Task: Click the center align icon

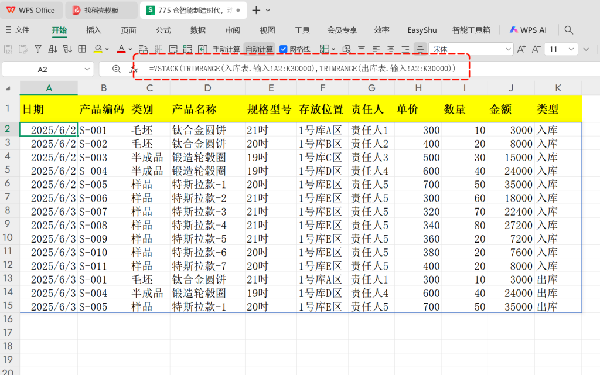Action: pyautogui.click(x=391, y=49)
